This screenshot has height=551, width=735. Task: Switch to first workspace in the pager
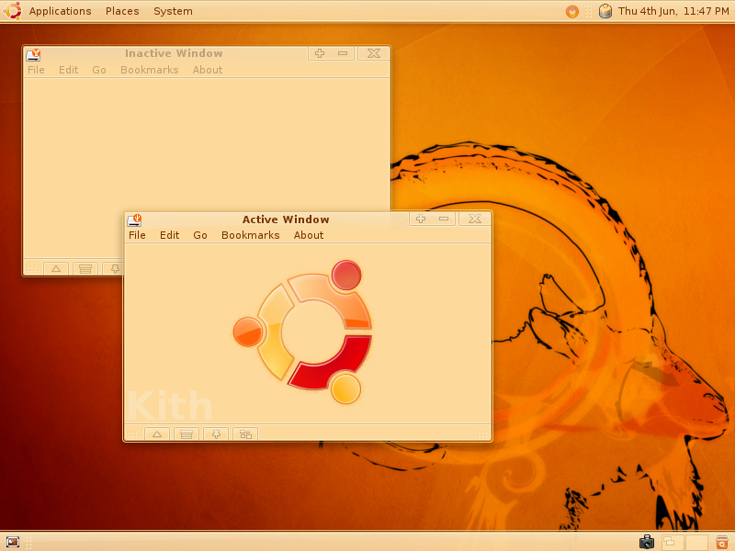(x=673, y=543)
